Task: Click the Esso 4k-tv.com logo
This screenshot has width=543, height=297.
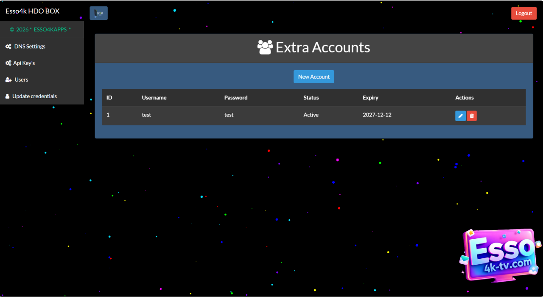Action: [x=500, y=255]
